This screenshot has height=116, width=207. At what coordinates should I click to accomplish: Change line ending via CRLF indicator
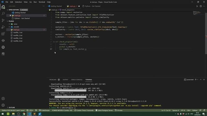pyautogui.click(x=189, y=110)
